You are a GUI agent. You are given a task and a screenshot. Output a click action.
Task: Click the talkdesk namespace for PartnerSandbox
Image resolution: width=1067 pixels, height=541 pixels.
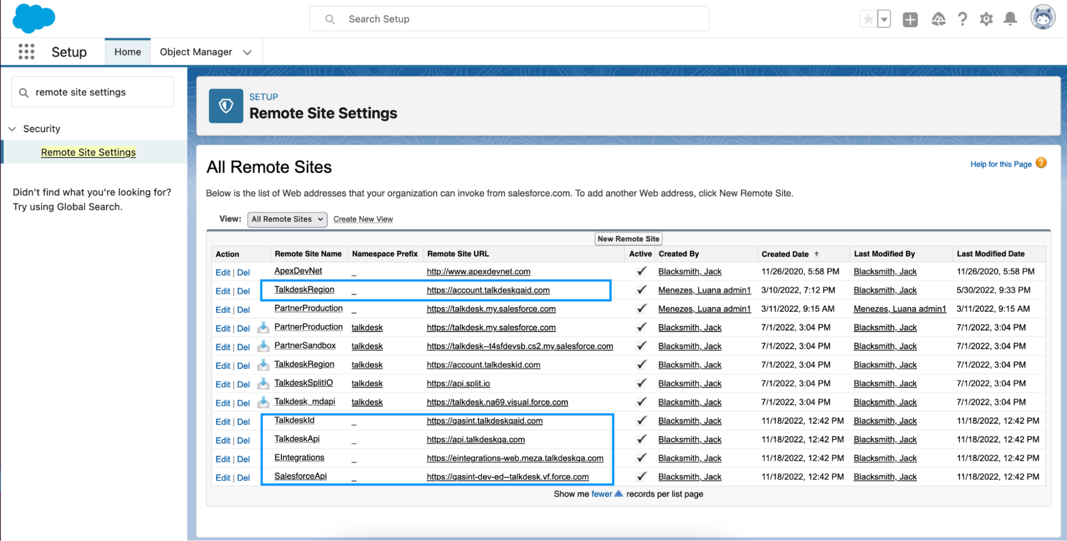pyautogui.click(x=367, y=346)
